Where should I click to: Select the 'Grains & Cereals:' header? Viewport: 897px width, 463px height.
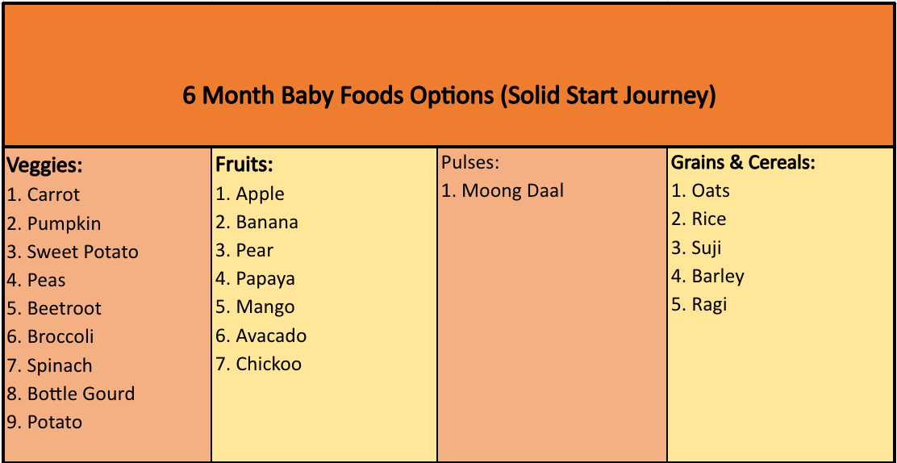(743, 162)
